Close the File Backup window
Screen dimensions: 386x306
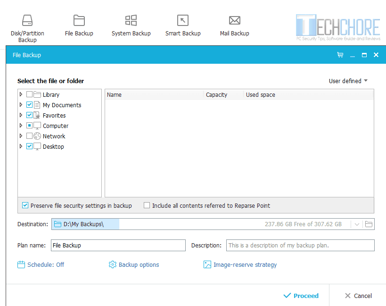[376, 55]
